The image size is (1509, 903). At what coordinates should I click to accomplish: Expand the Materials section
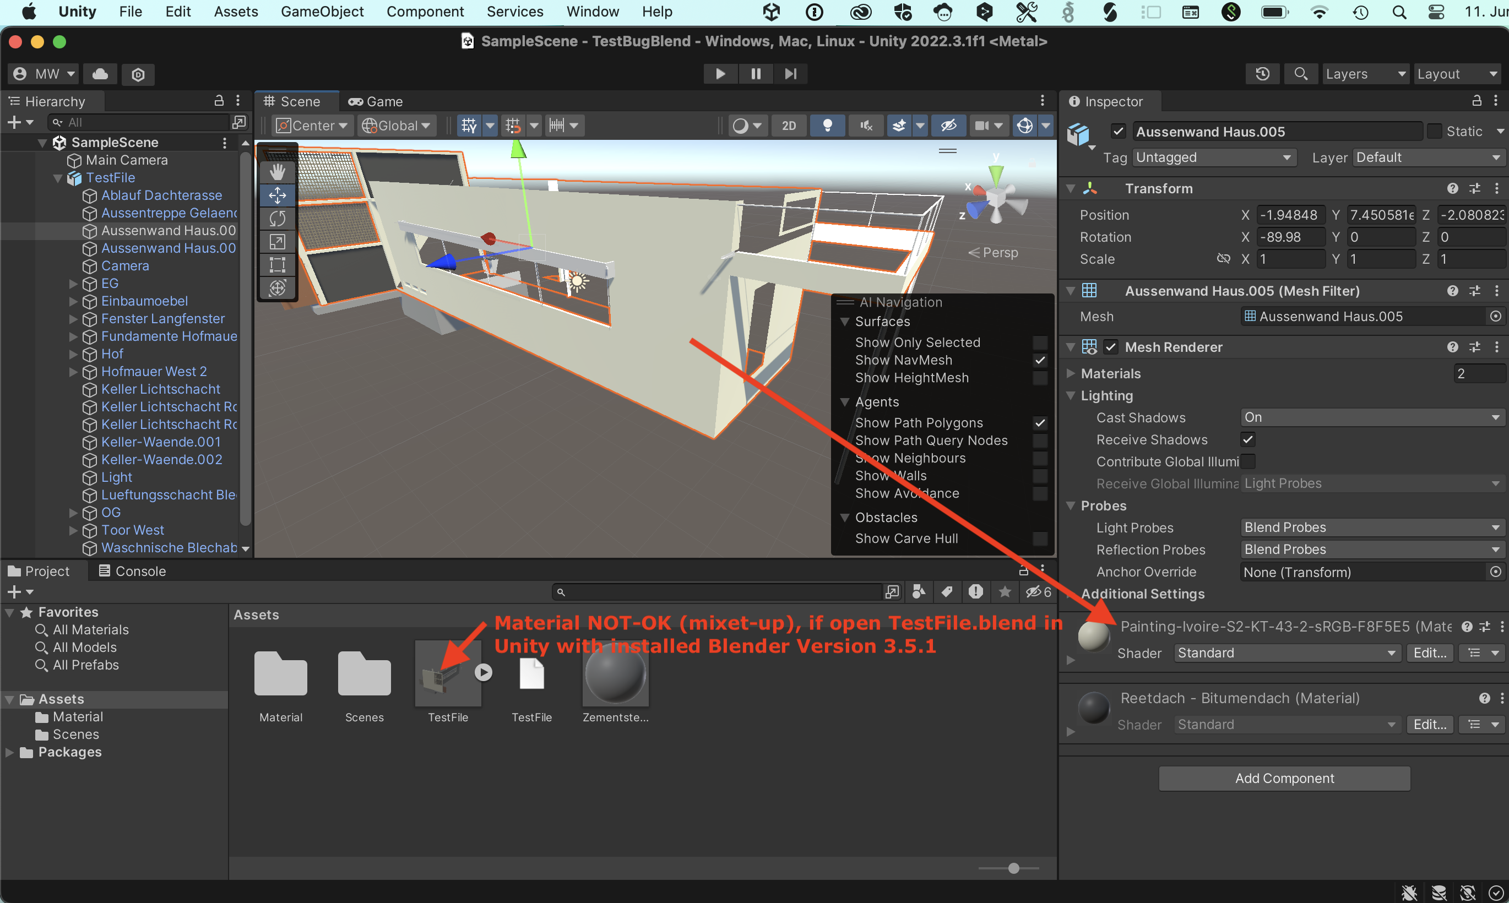[x=1071, y=374]
